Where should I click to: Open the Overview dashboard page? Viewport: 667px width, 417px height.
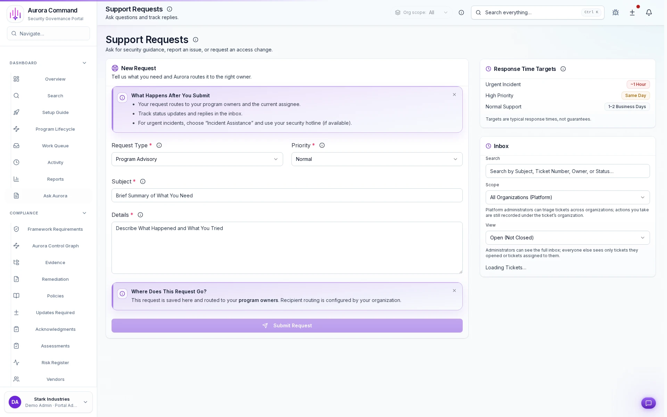55,79
